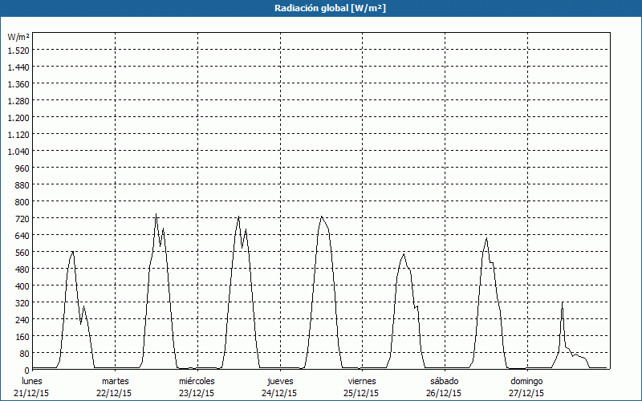The height and width of the screenshot is (401, 642).
Task: Click the domingo day label
Action: (526, 380)
